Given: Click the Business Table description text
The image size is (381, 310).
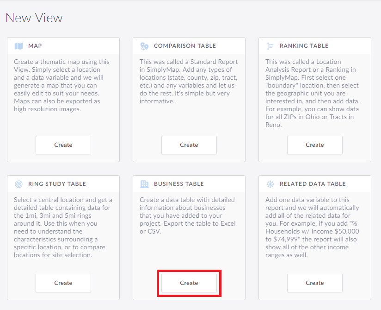Looking at the screenshot, I should click(x=188, y=215).
